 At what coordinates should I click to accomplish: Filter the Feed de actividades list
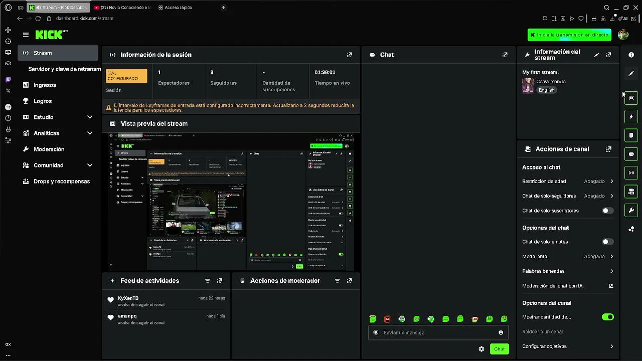pos(208,281)
